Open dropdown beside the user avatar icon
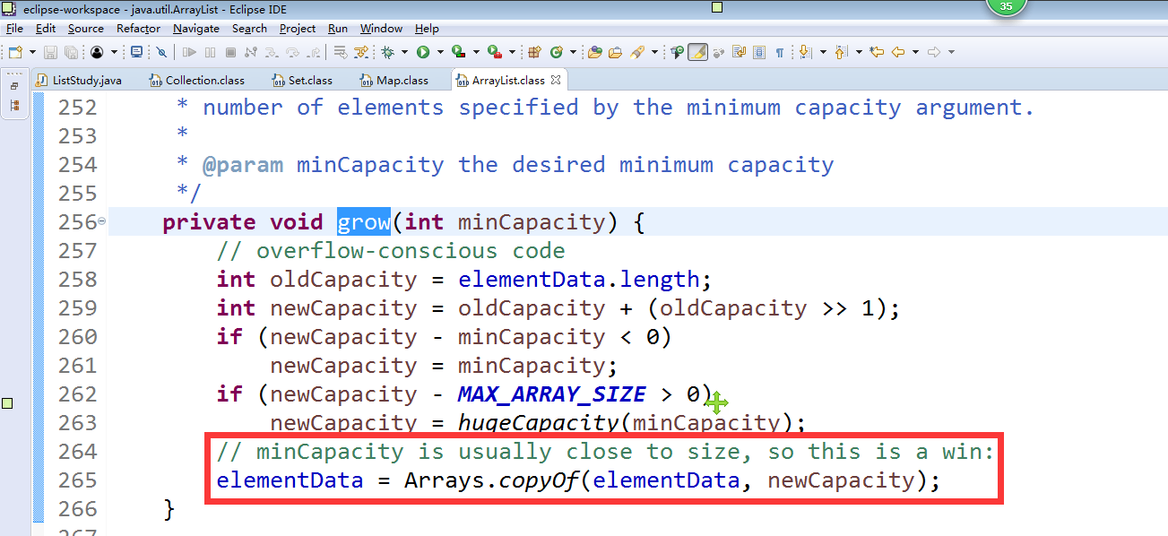 [114, 52]
